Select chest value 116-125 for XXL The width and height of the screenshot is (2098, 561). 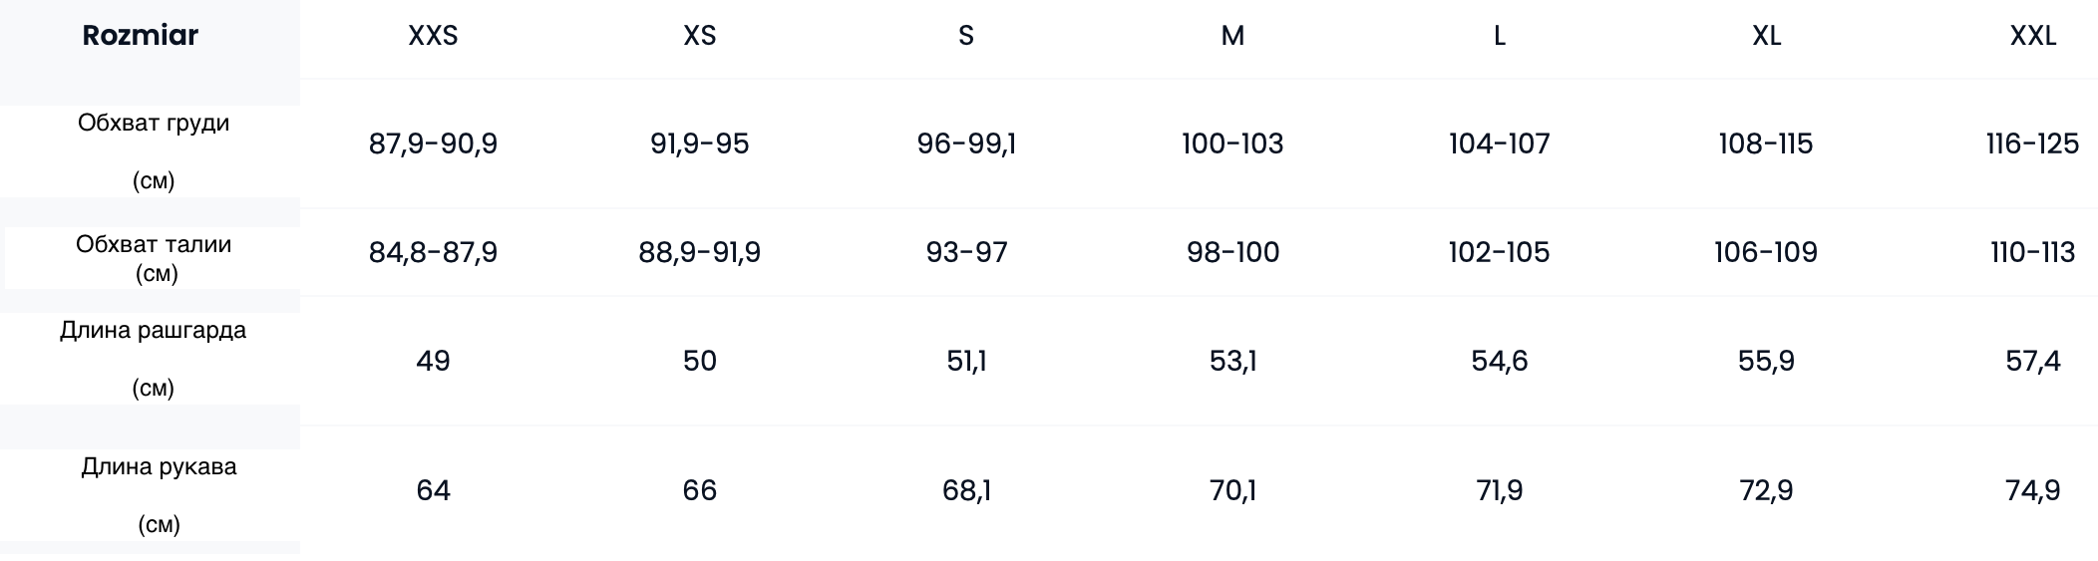[2032, 144]
